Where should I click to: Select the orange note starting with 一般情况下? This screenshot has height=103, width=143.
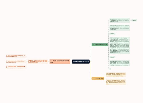pyautogui.click(x=38, y=62)
